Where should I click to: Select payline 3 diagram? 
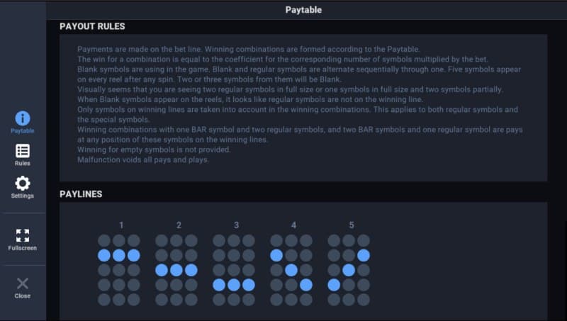[x=234, y=270]
